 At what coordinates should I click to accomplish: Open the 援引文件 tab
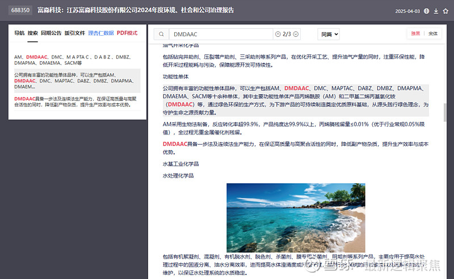[x=75, y=33]
